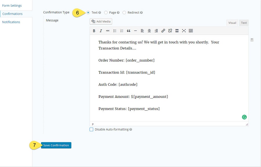Switch editor to Visual tab
261x167 pixels.
[x=232, y=23]
